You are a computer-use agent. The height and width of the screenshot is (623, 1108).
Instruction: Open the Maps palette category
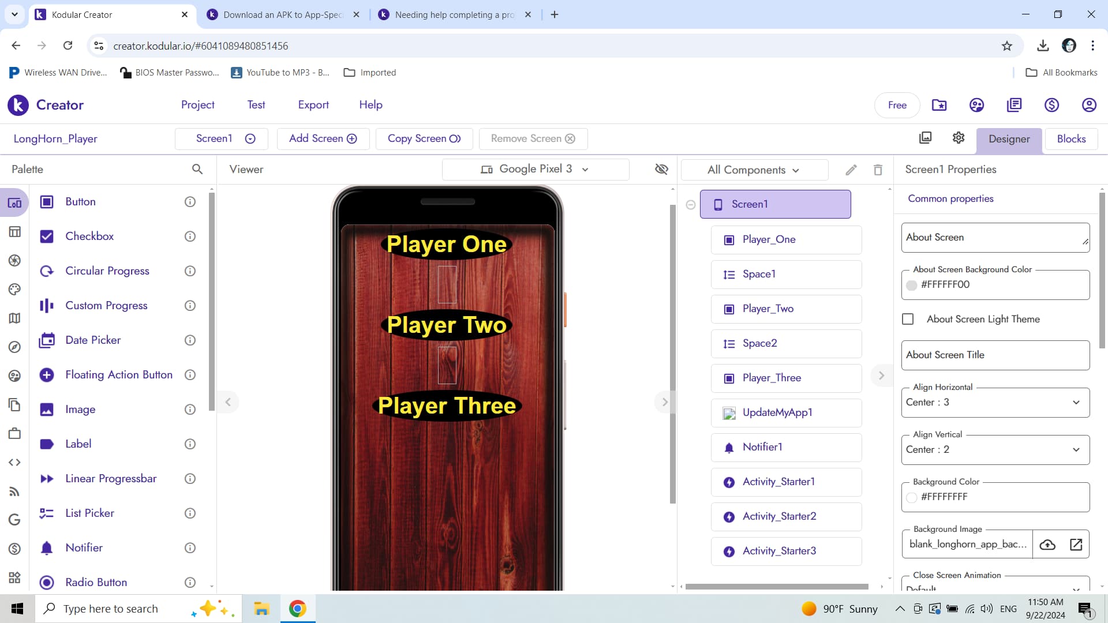(14, 318)
